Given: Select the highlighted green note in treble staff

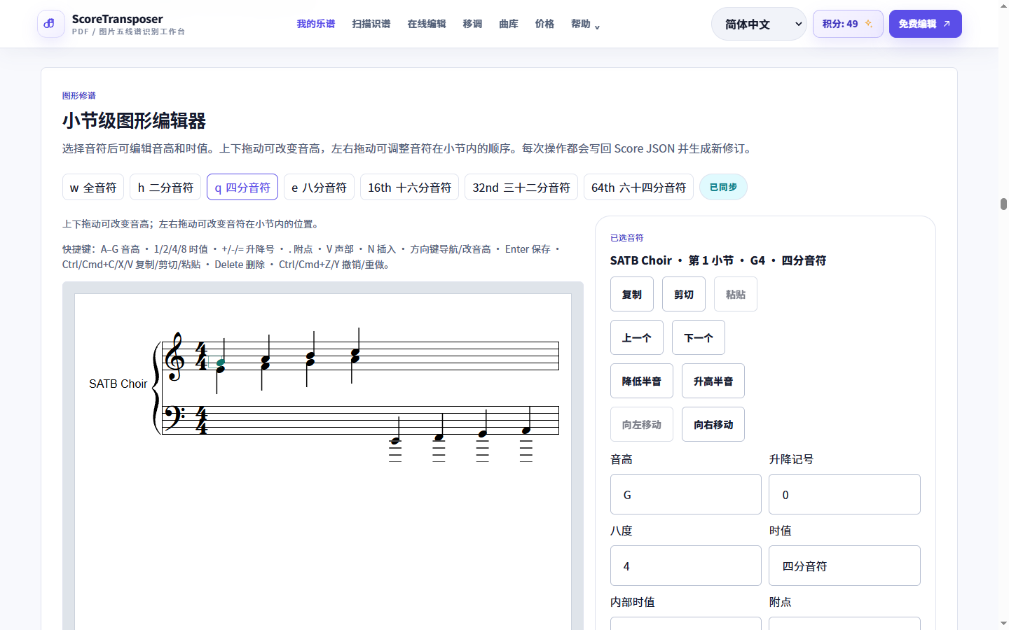Looking at the screenshot, I should (x=221, y=363).
